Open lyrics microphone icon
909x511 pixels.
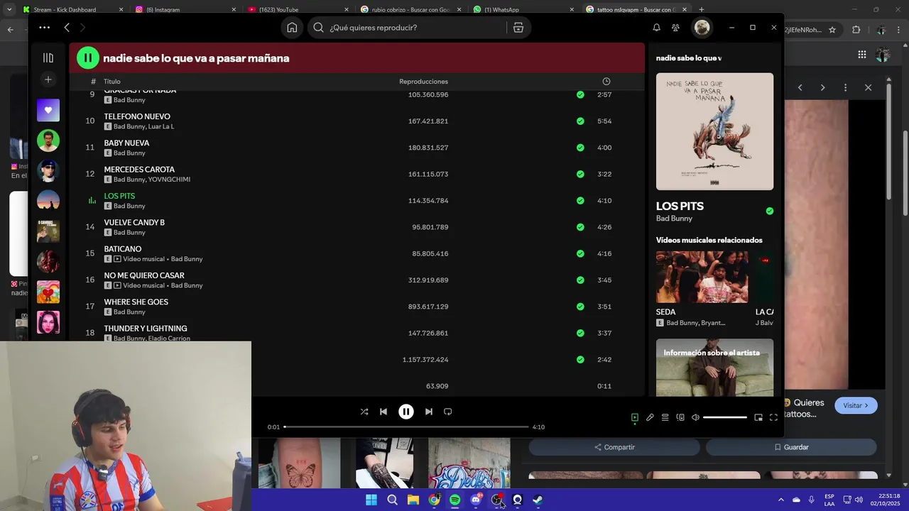(x=650, y=417)
